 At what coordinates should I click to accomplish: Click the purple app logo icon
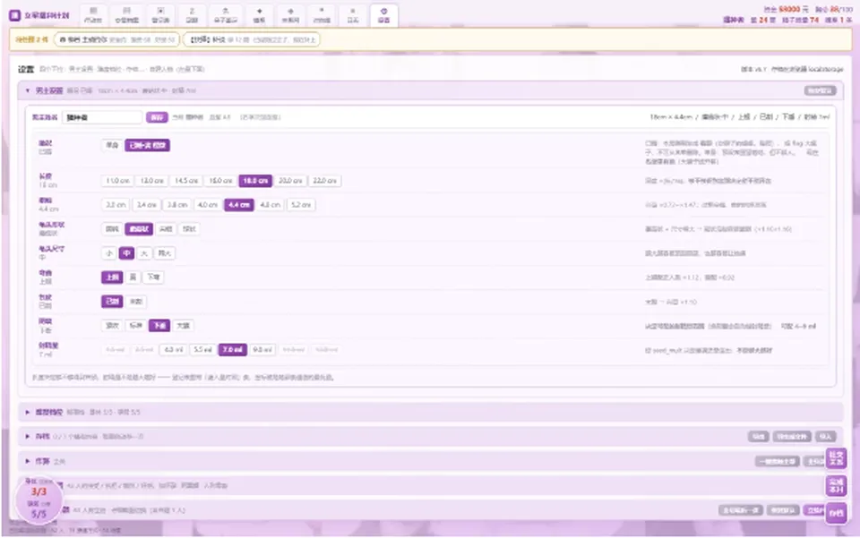(x=15, y=15)
